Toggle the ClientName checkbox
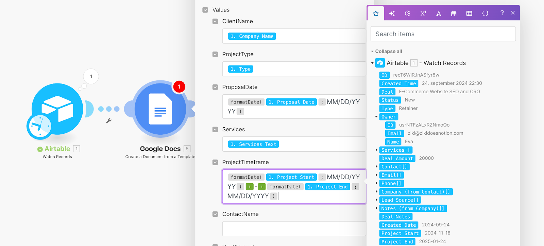544x246 pixels. coord(215,21)
